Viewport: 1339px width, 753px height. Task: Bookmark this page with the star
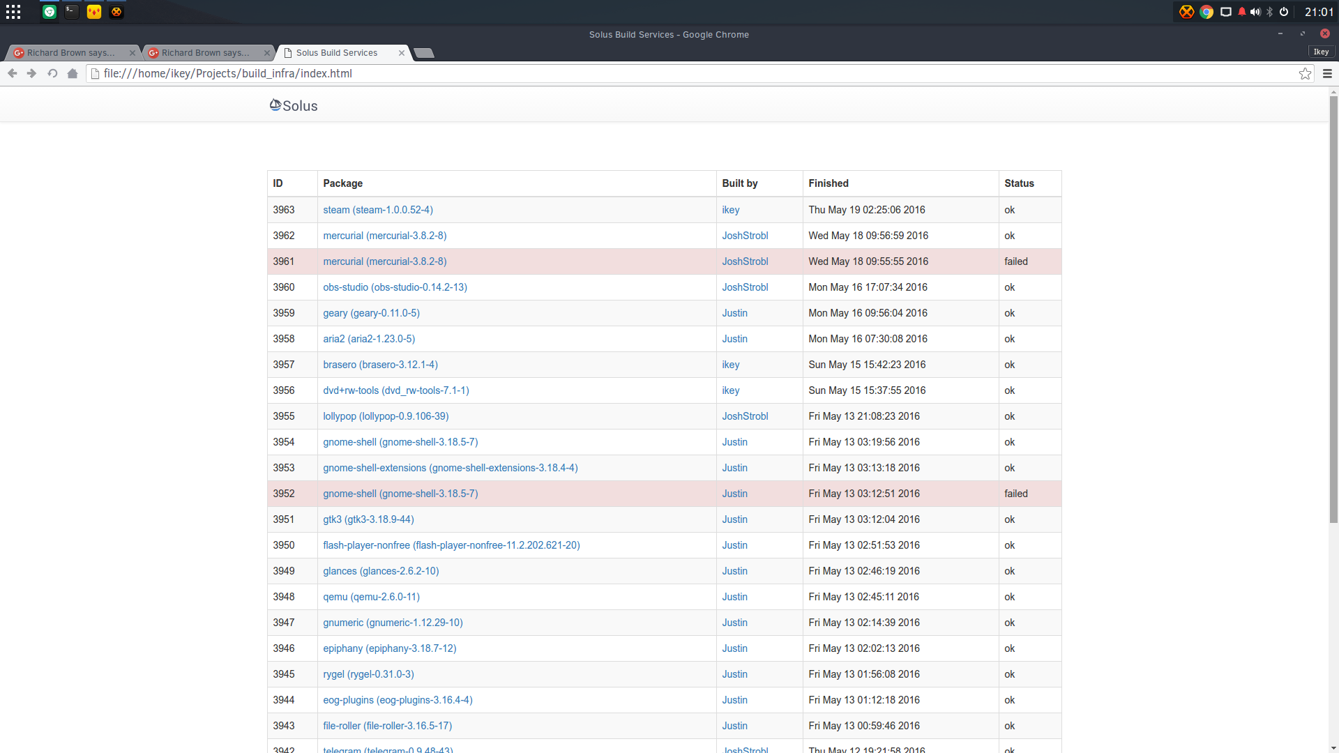tap(1305, 73)
